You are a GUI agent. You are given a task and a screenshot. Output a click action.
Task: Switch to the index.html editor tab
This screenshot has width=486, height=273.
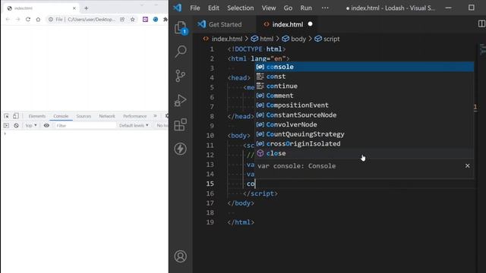(288, 24)
